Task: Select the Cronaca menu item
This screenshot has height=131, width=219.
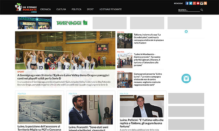Action: click(46, 9)
